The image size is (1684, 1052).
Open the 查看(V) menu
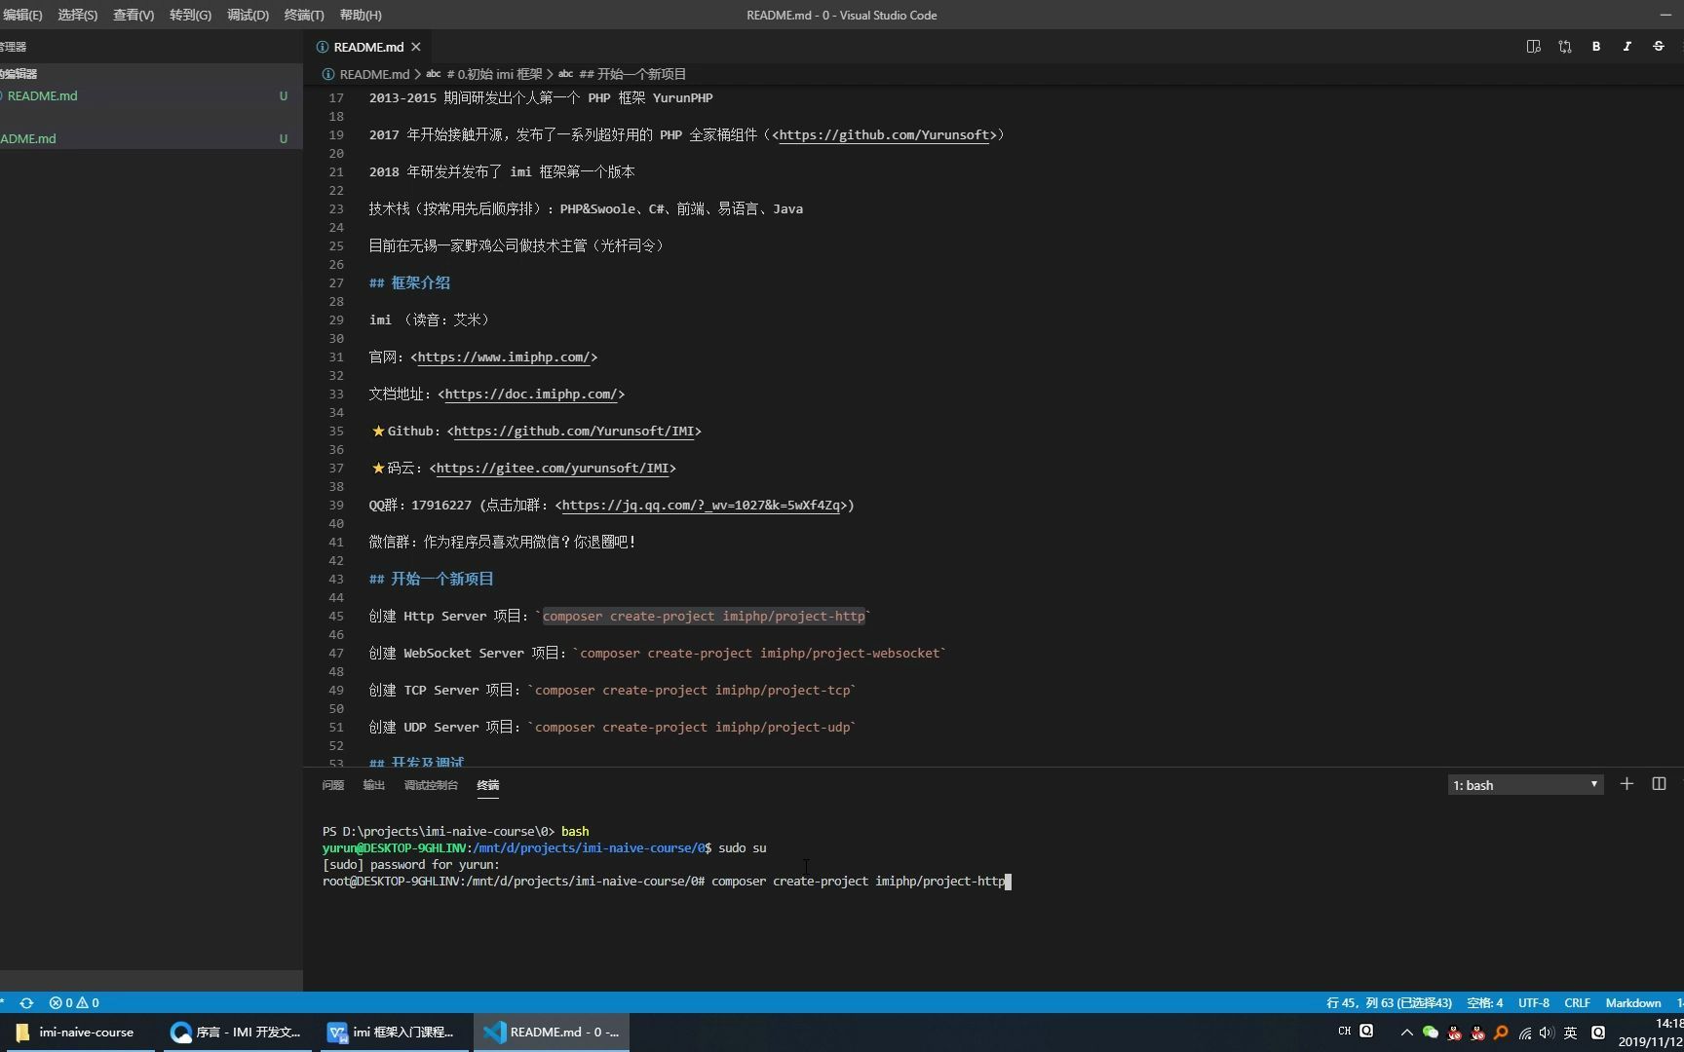134,15
